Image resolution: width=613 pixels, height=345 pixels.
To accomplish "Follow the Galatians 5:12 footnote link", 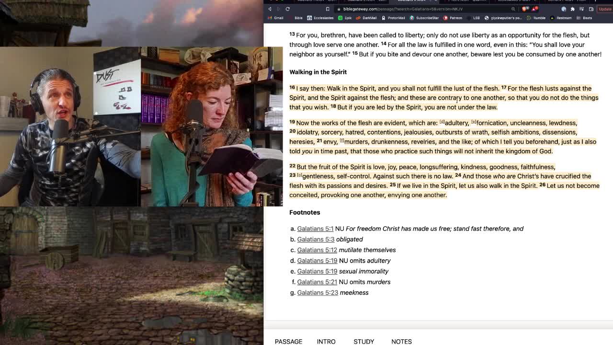I will point(317,250).
